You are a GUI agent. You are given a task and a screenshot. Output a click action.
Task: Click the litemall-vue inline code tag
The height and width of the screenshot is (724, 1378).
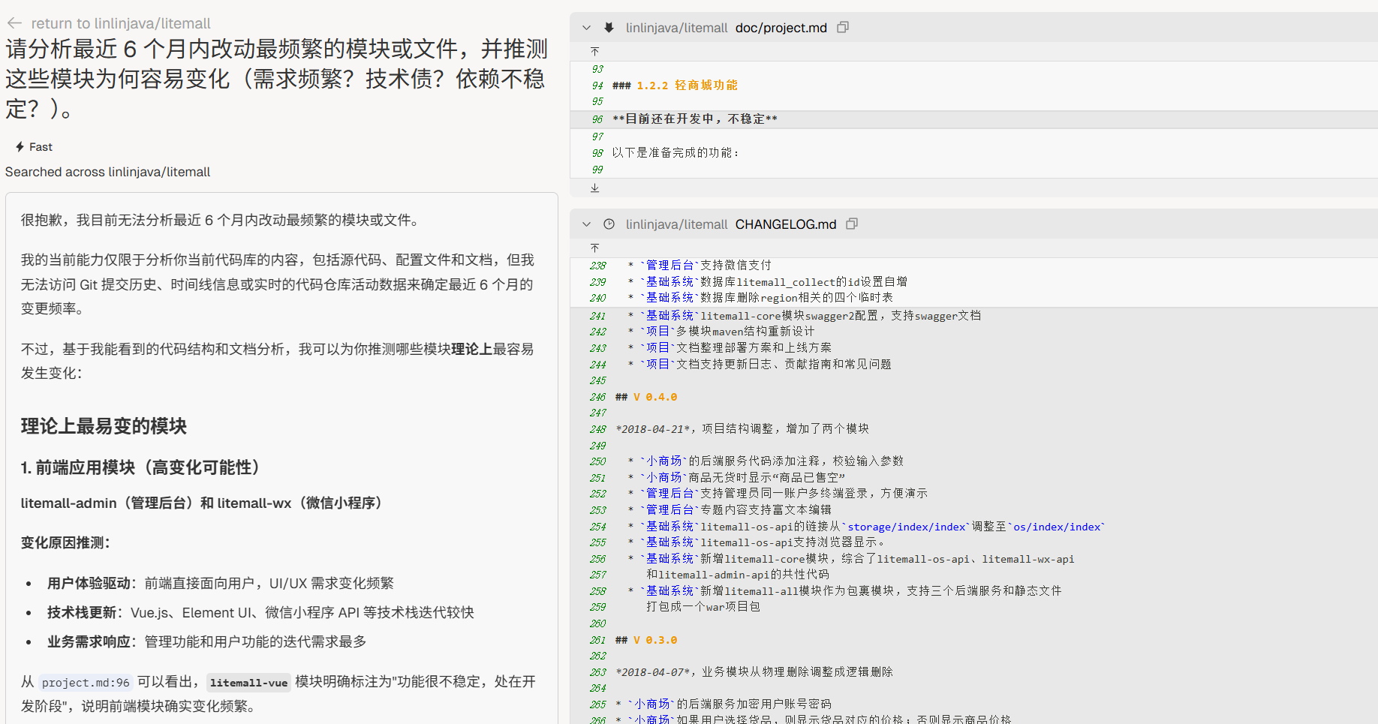(x=248, y=683)
